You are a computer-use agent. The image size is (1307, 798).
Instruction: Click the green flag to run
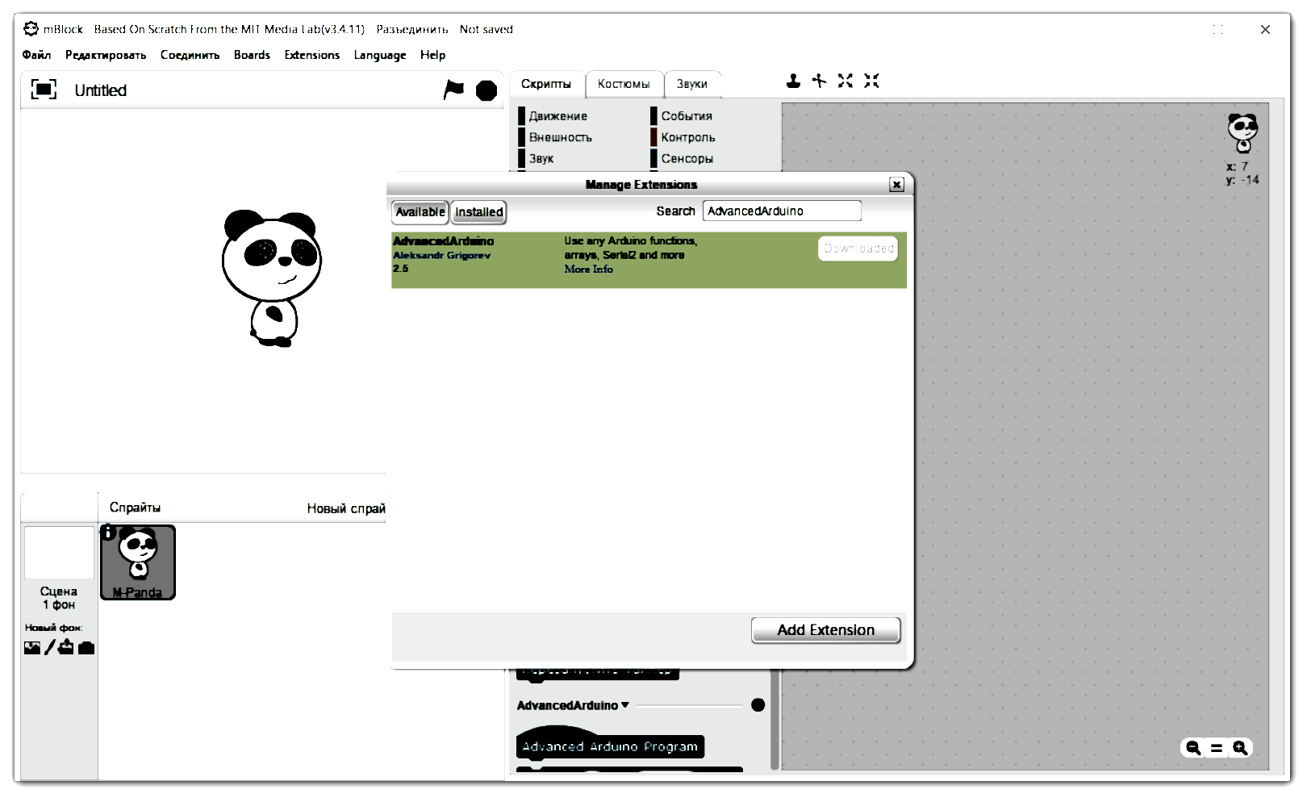coord(454,90)
